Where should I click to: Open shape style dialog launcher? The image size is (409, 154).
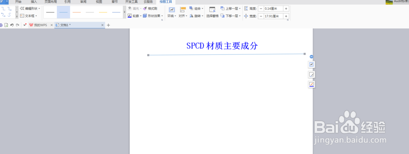[x=162, y=20]
